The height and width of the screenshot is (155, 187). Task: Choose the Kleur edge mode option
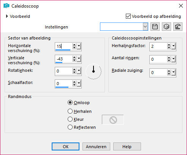tap(70, 119)
